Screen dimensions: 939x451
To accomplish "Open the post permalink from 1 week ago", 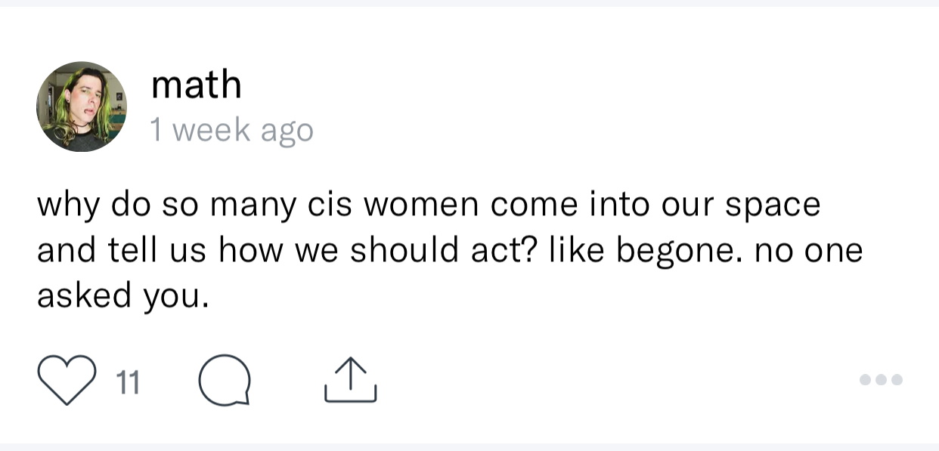I will click(x=232, y=130).
